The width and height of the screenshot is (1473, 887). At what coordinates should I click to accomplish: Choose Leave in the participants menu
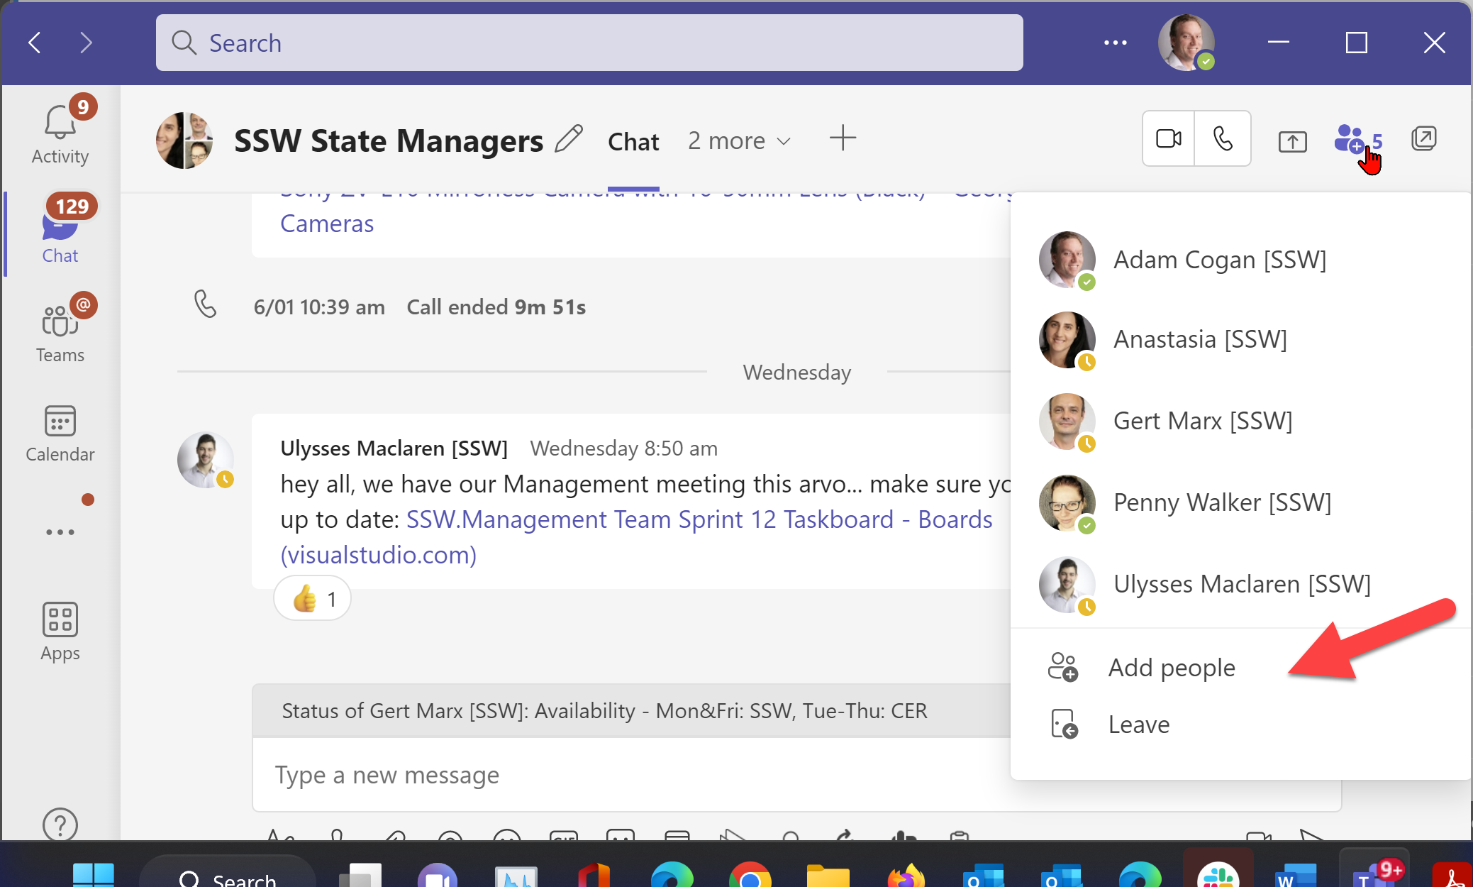point(1138,725)
